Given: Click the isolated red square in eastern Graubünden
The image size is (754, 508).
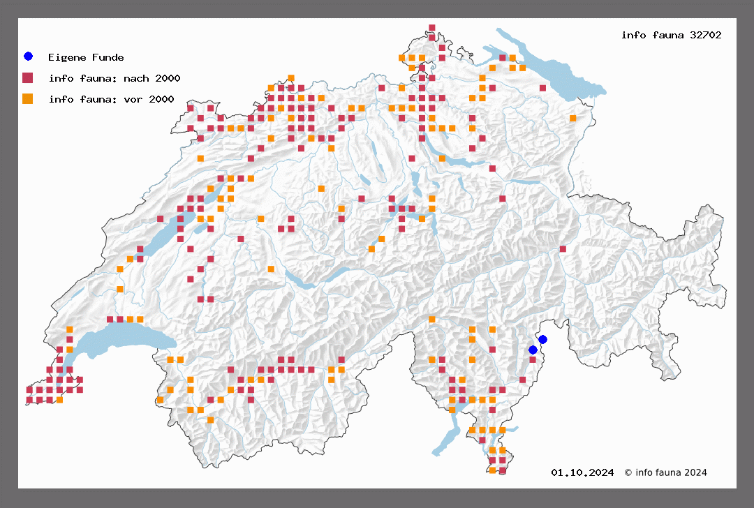Looking at the screenshot, I should click(563, 248).
